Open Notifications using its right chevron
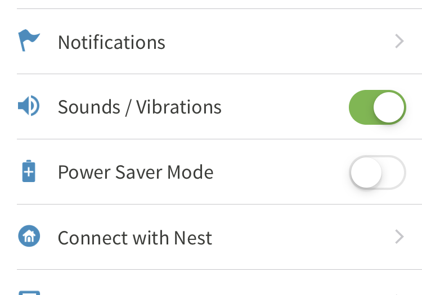This screenshot has height=295, width=422. [x=399, y=42]
